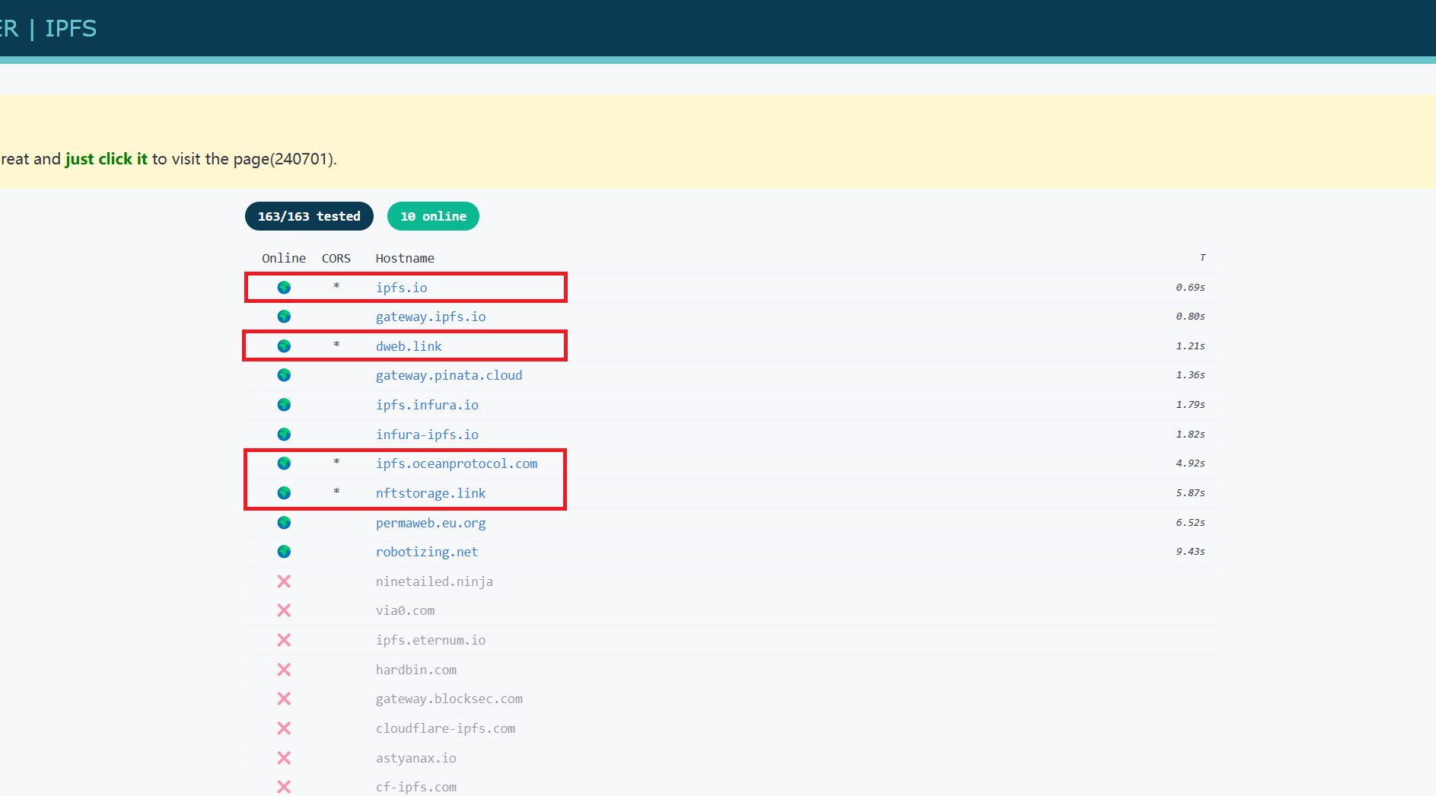1436x796 pixels.
Task: Click the offline X icon for via0.com
Action: pos(284,610)
